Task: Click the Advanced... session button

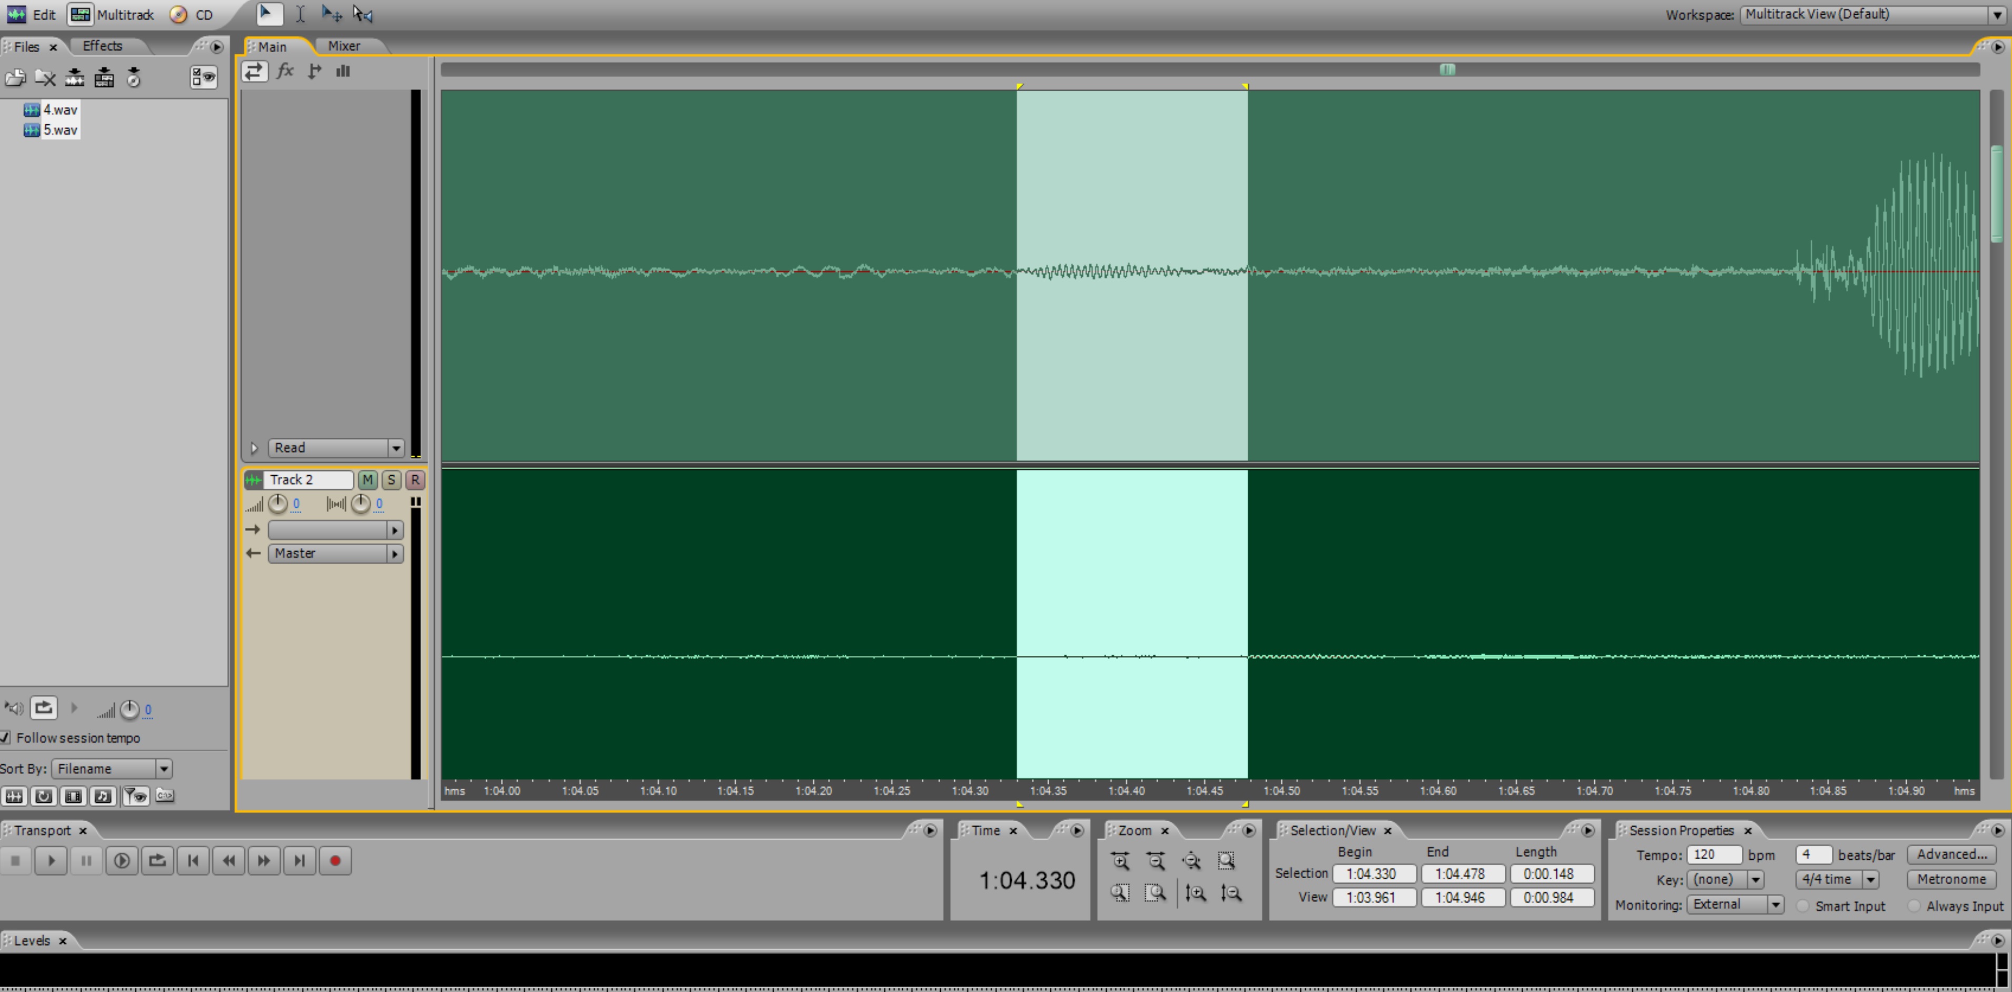Action: click(x=1951, y=855)
